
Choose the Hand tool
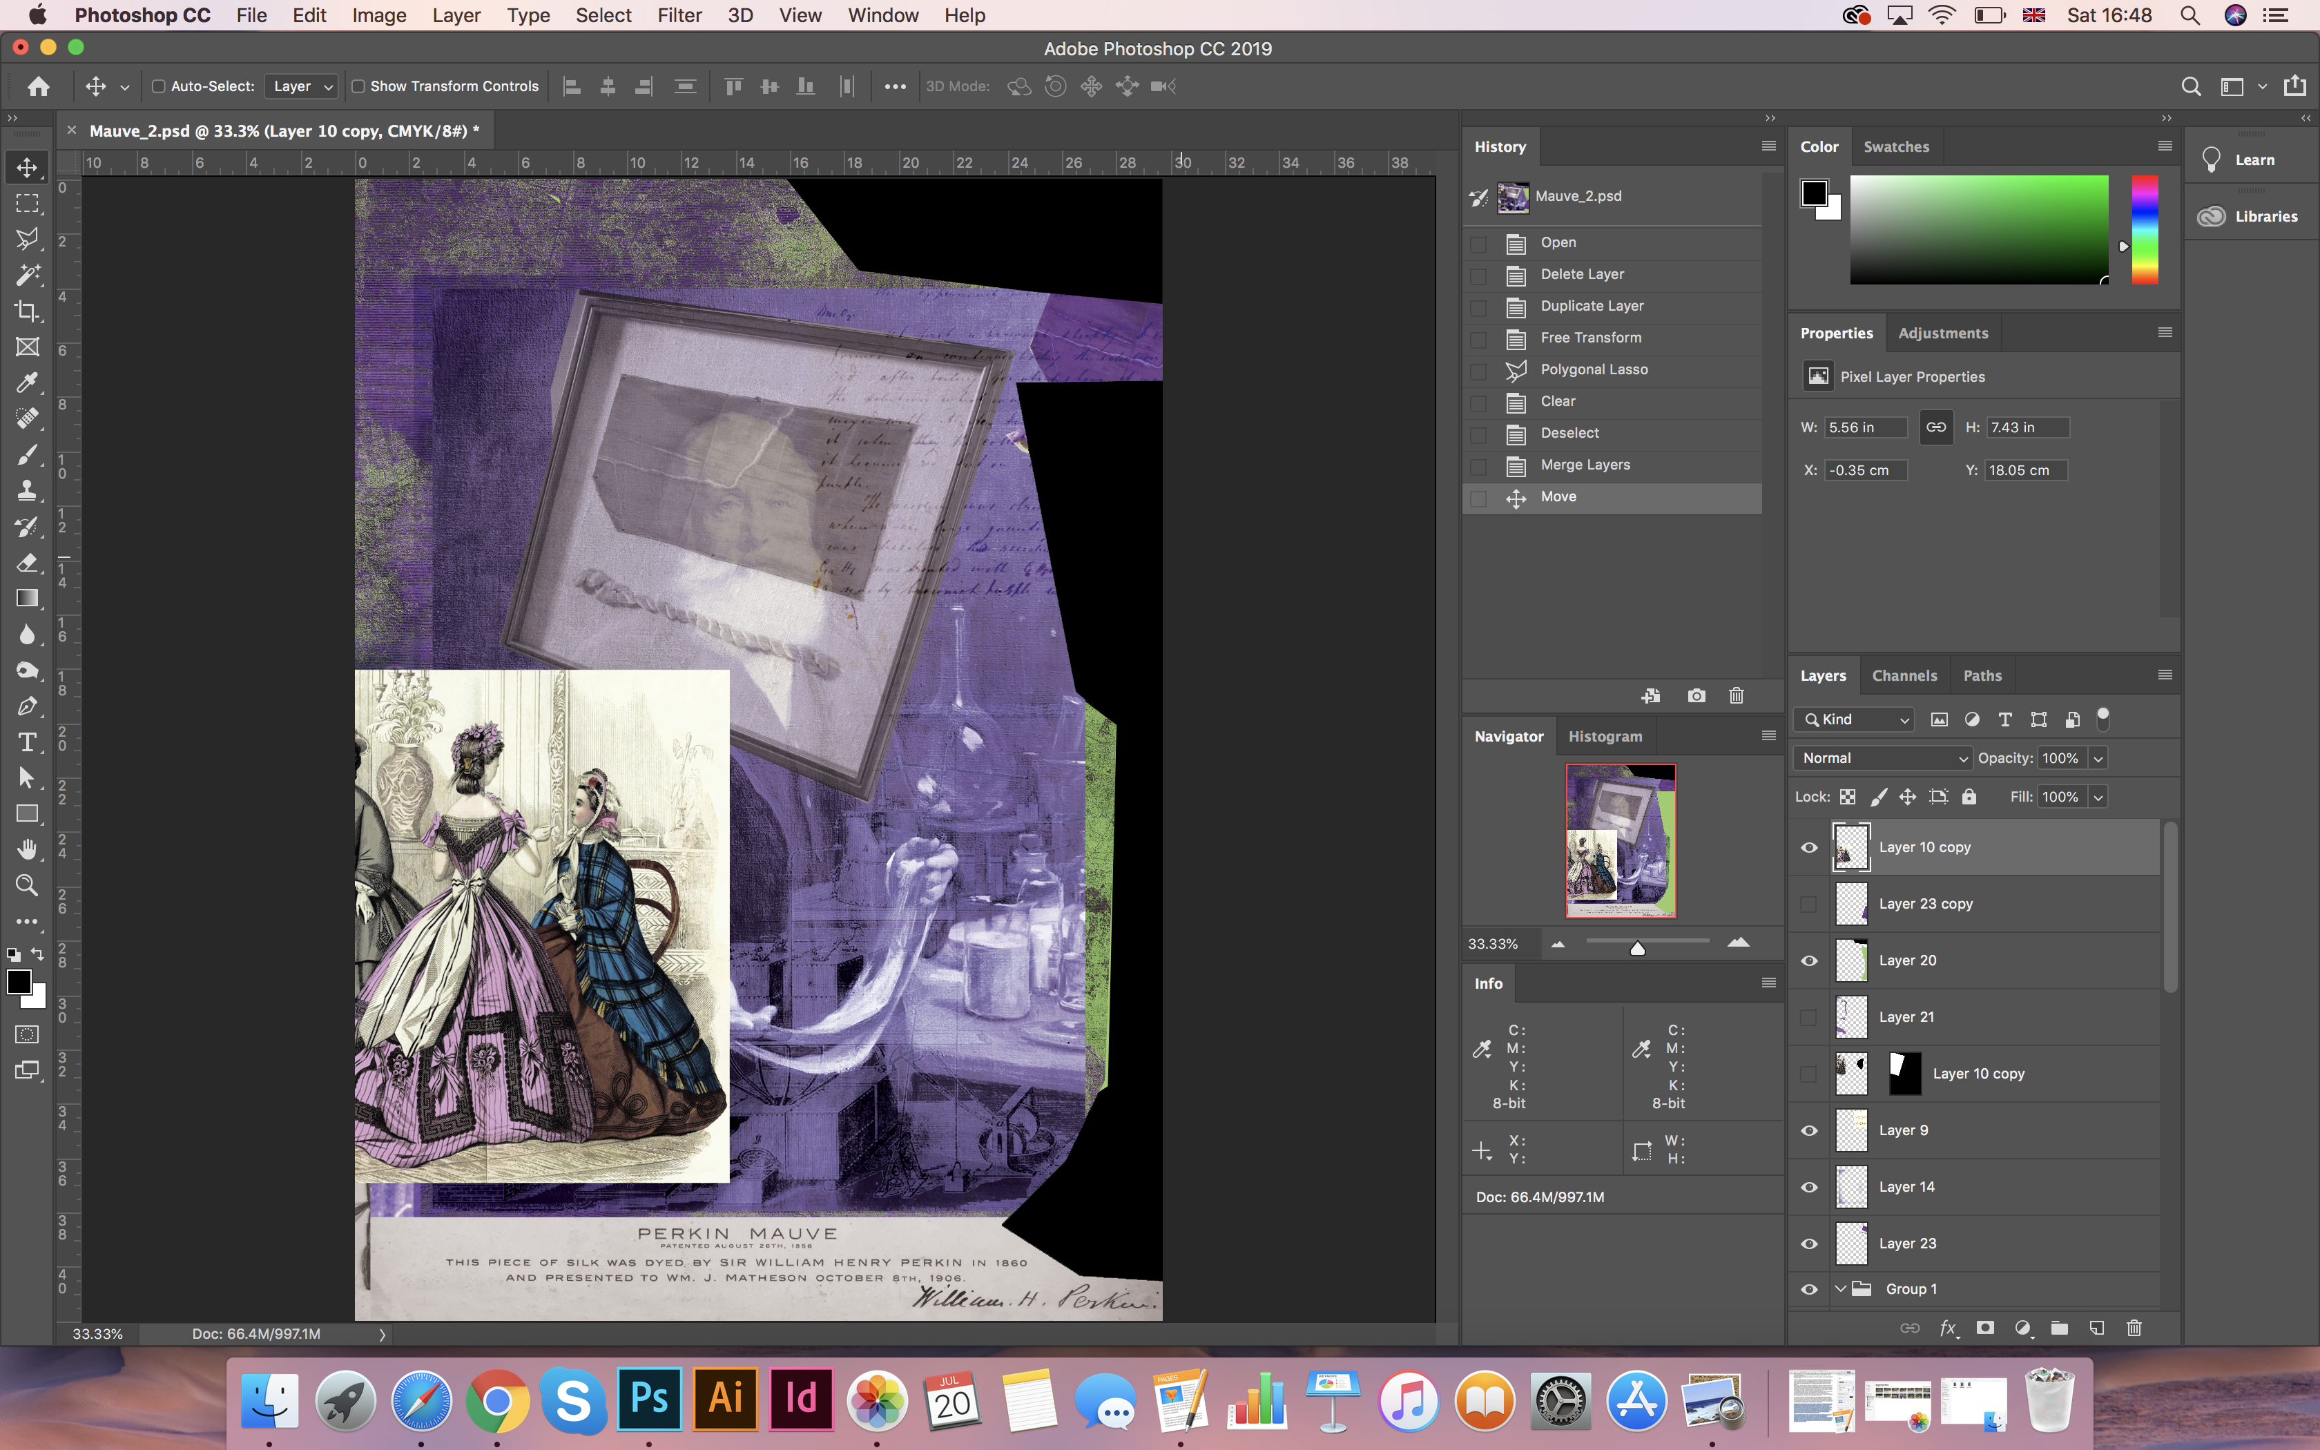(x=27, y=850)
